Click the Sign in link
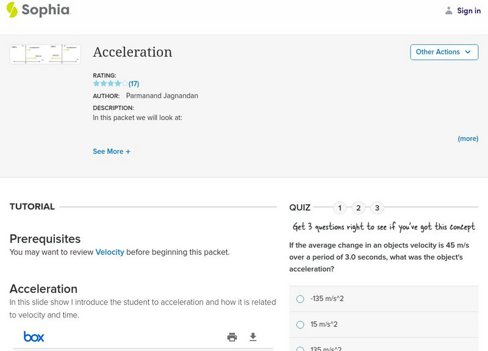 pyautogui.click(x=468, y=10)
